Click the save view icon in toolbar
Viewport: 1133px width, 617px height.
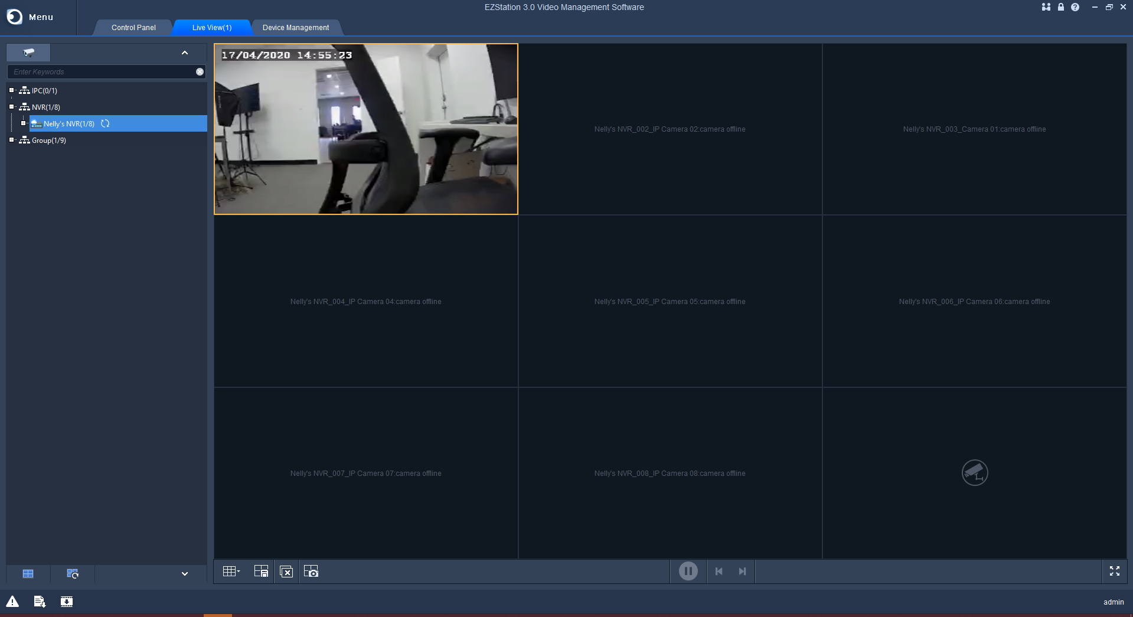click(x=261, y=572)
